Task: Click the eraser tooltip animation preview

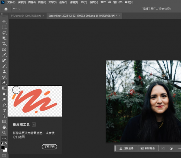Action: coord(35,101)
